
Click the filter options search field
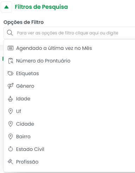(69, 33)
